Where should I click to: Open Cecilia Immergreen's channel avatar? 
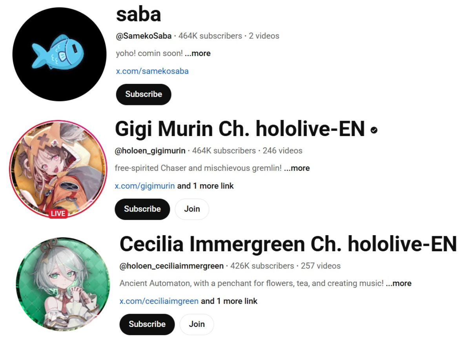63,284
